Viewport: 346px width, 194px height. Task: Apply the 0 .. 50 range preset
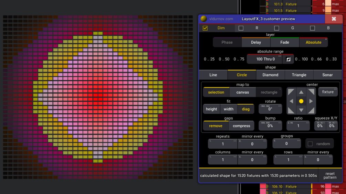pyautogui.click(x=224, y=59)
